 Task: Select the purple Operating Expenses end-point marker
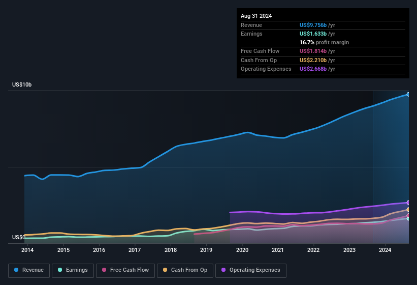408,203
